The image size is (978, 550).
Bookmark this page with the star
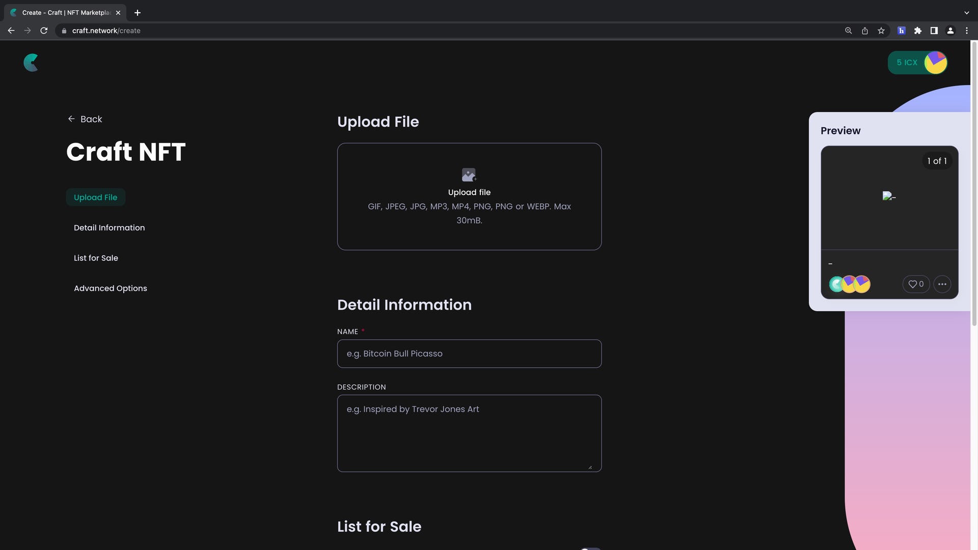(x=881, y=31)
